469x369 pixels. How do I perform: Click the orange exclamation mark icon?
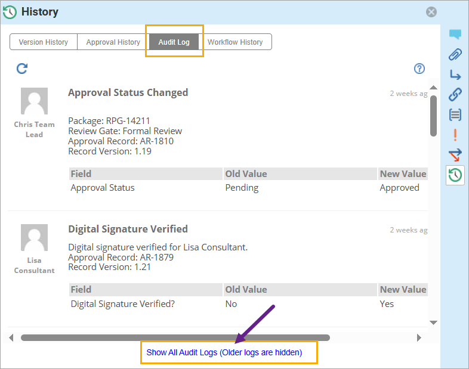pyautogui.click(x=455, y=135)
